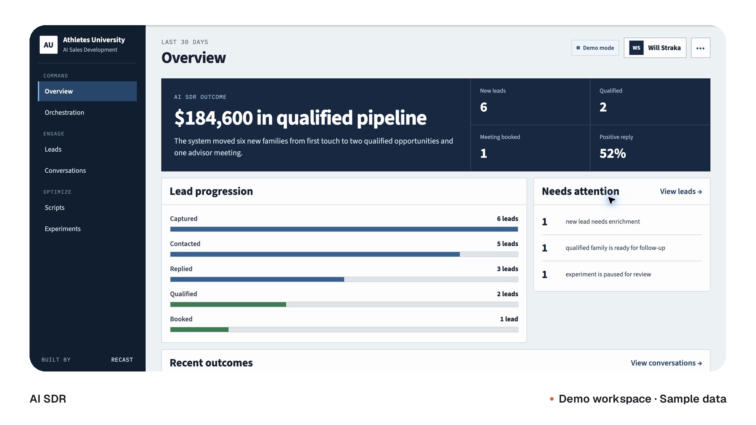Viewport: 756px width, 425px height.
Task: Click the '5 leads' count label
Action: point(508,244)
